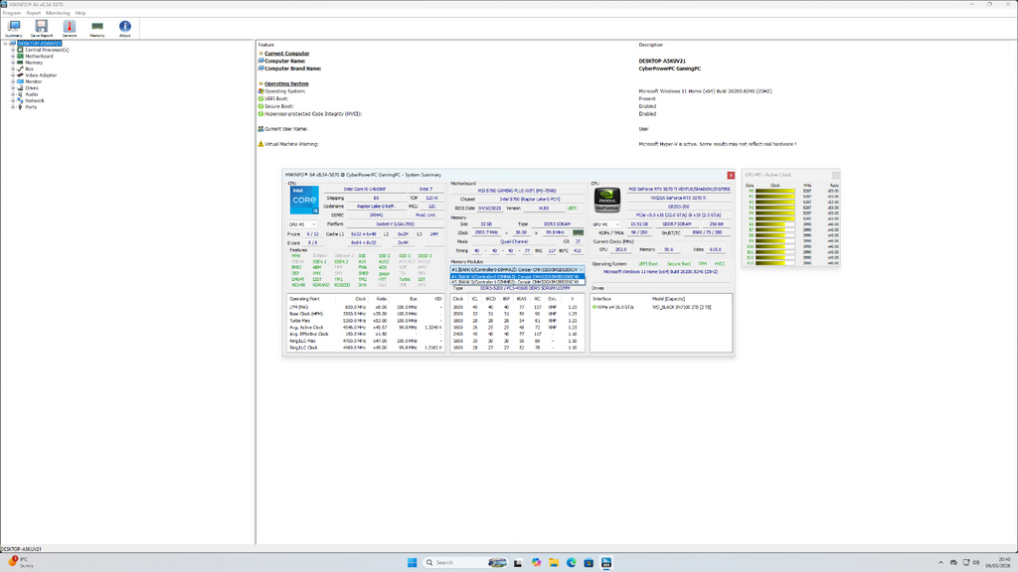Open the Windows Start button
1018x572 pixels.
click(x=412, y=562)
